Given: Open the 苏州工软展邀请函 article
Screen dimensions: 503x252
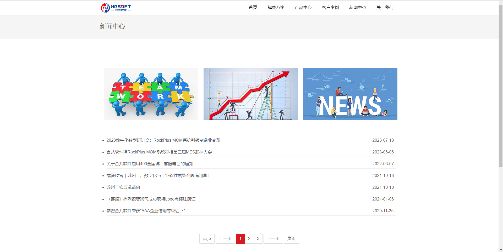Looking at the screenshot, I should click(x=123, y=187).
